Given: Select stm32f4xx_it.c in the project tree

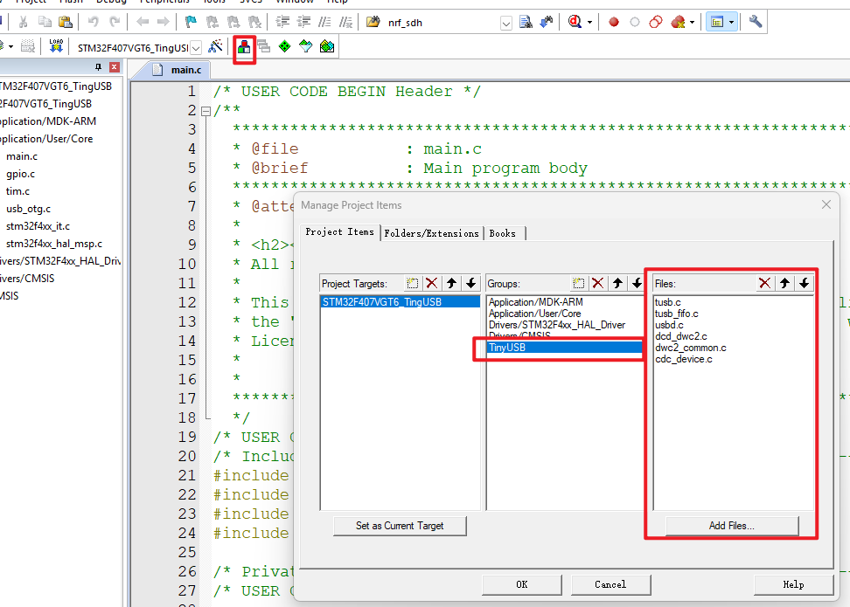Looking at the screenshot, I should (38, 226).
